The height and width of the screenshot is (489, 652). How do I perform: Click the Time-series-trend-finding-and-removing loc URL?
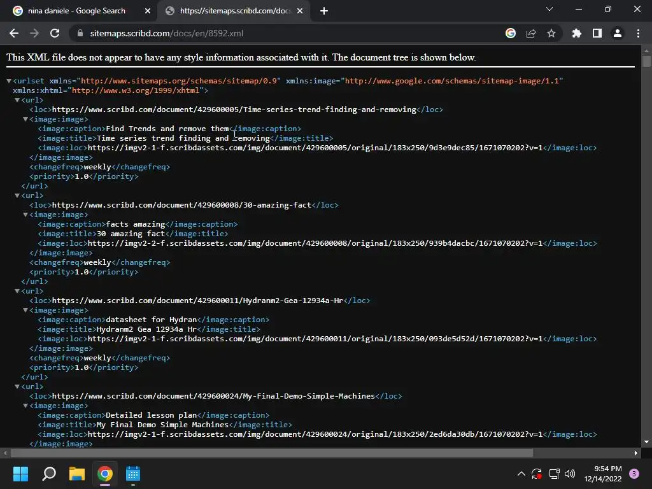point(234,110)
